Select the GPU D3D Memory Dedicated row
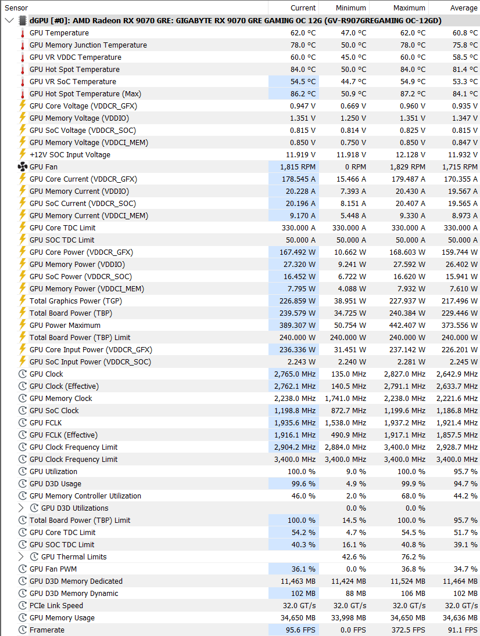Screen dimensions: 480x636 240,581
